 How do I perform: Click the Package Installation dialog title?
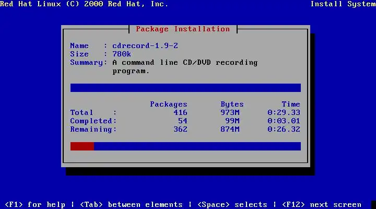click(183, 29)
